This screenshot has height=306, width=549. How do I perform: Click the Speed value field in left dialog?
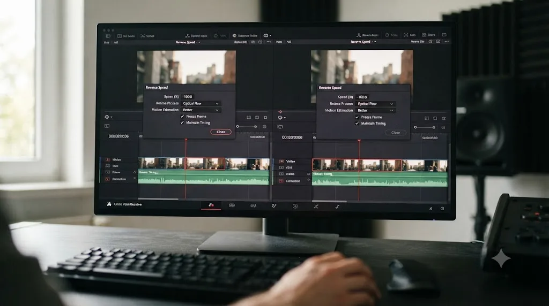(188, 97)
